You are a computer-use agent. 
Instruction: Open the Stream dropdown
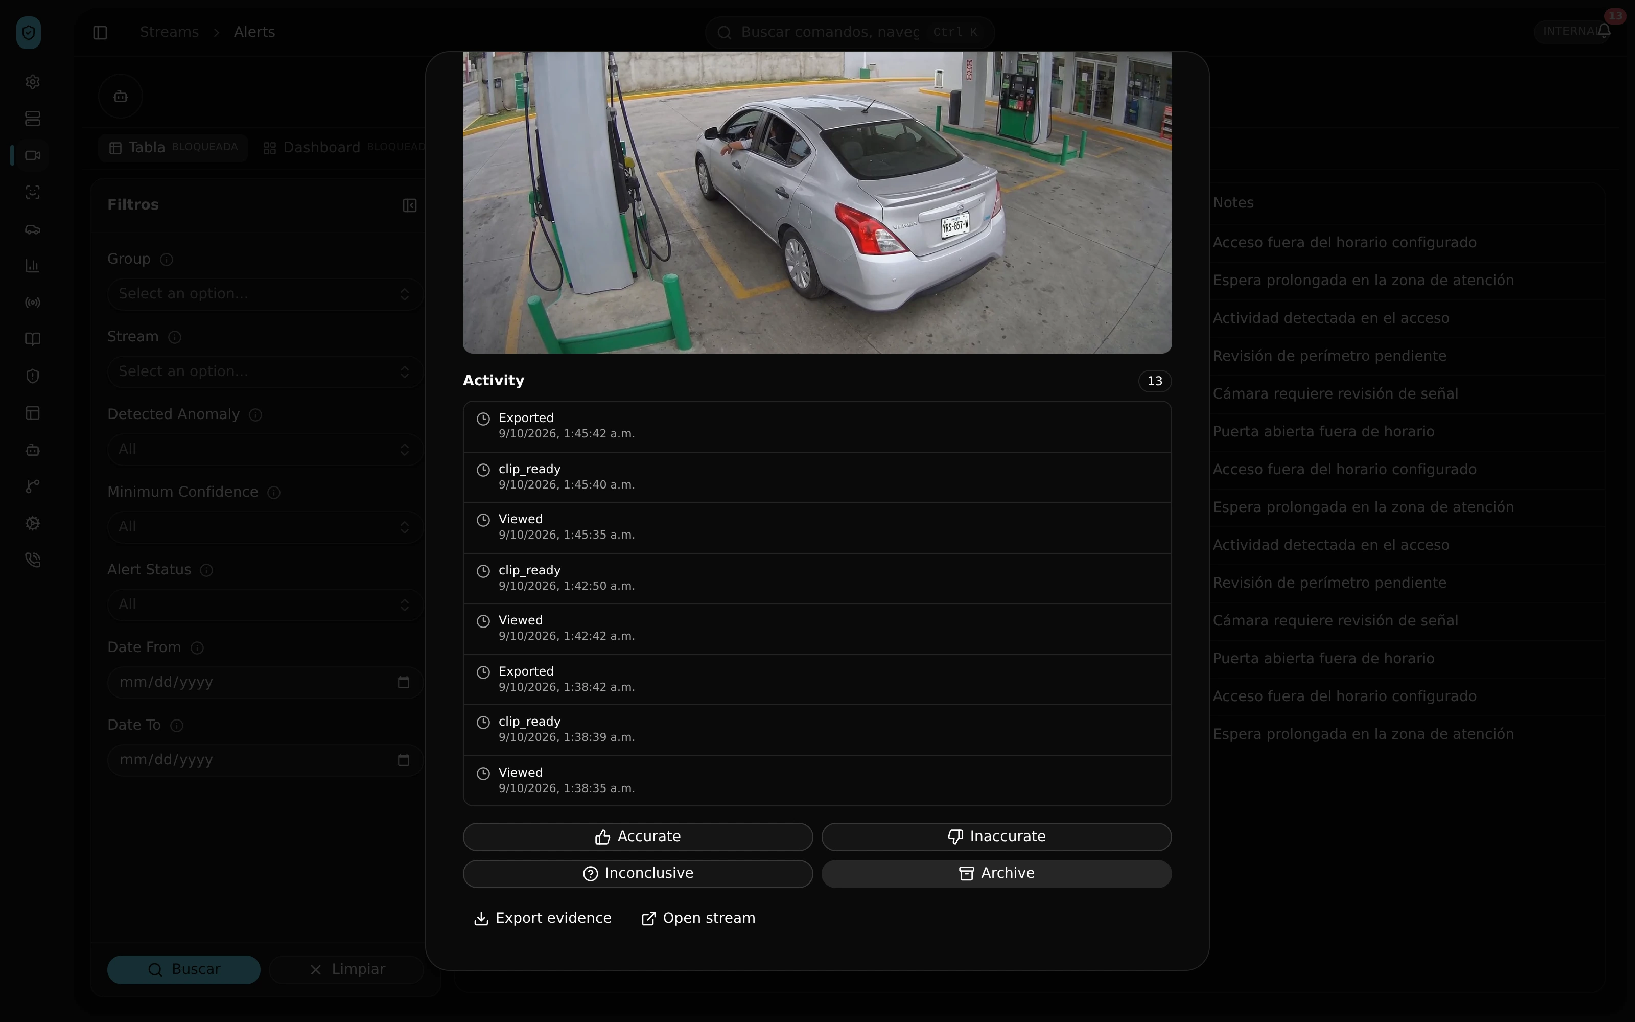pyautogui.click(x=266, y=372)
